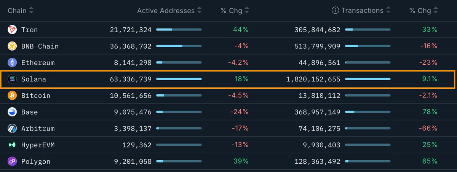Screen dimensions: 457x172
Task: Open the Solana chain name link
Action: tap(34, 79)
